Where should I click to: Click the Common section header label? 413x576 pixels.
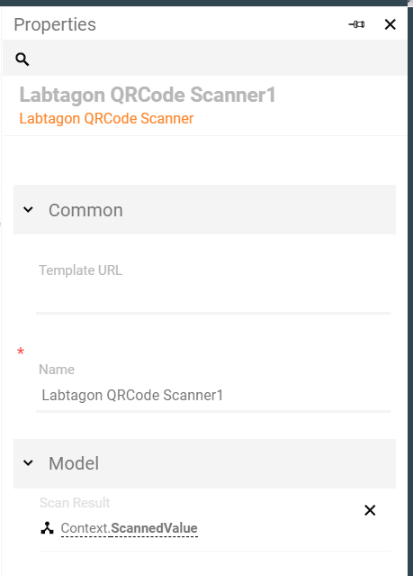click(85, 211)
